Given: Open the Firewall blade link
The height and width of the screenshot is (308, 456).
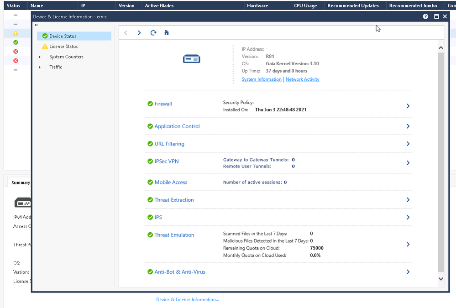Looking at the screenshot, I should click(x=163, y=104).
